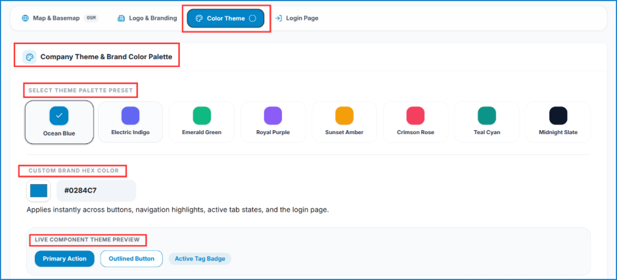
Task: Apply the Midnight Slate theme preset
Action: (558, 122)
